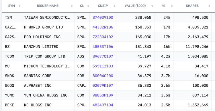Click the CUSIP header label
This screenshot has height=111, width=215.
103,6
